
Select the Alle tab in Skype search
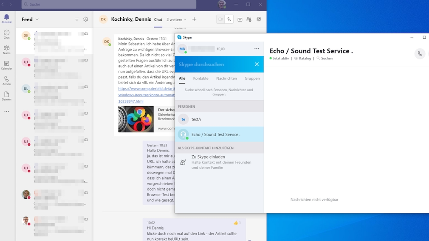pyautogui.click(x=182, y=78)
